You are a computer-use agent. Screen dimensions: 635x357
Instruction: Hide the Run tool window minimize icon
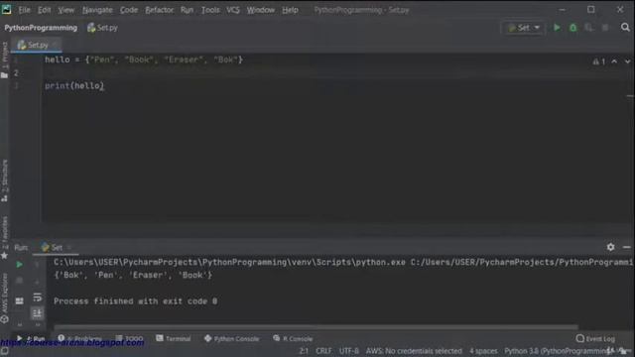click(626, 247)
